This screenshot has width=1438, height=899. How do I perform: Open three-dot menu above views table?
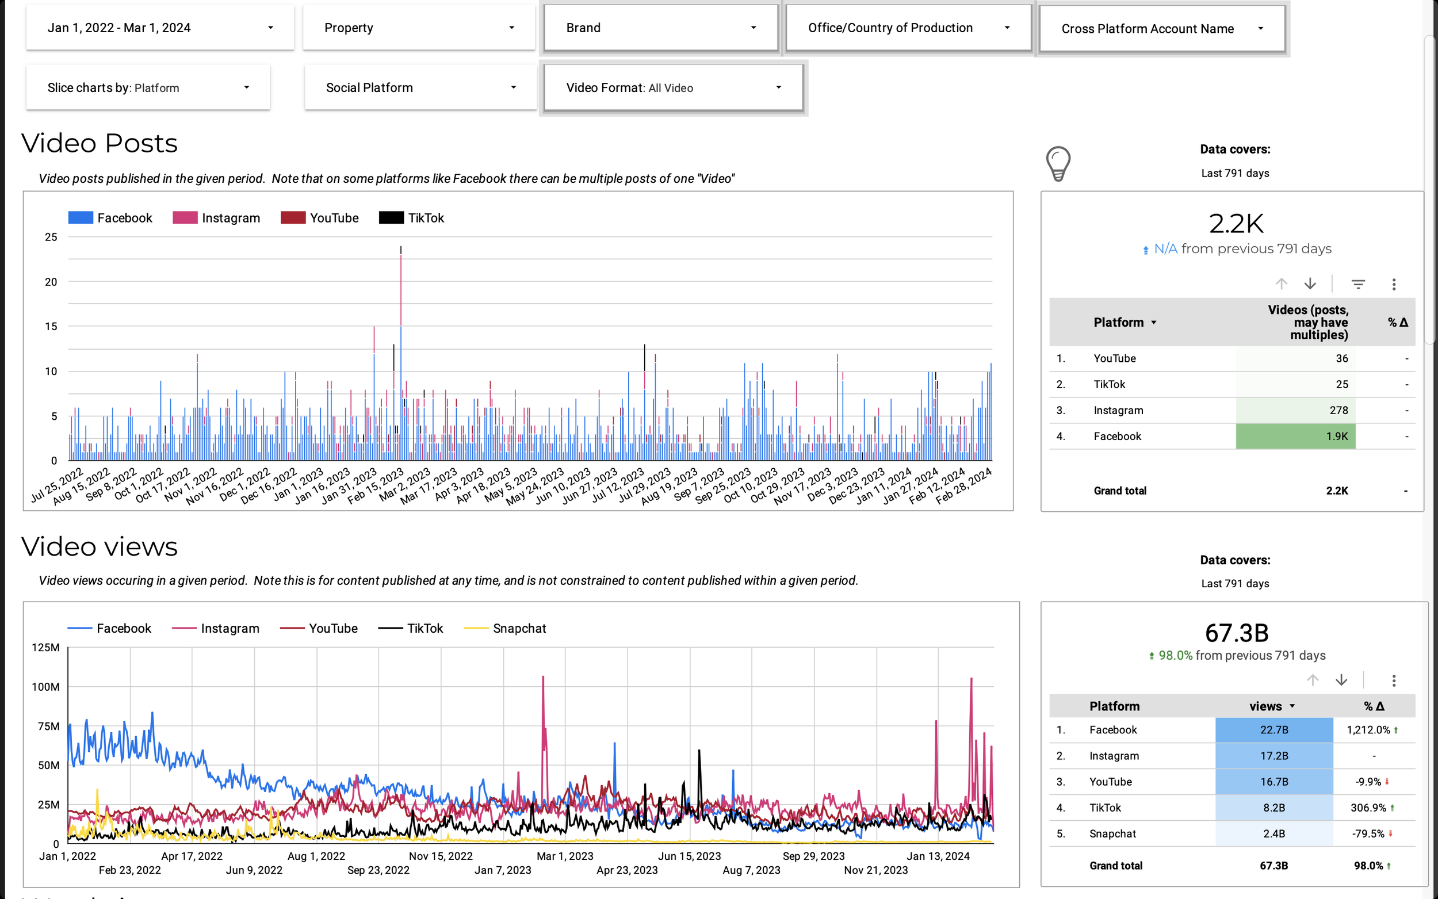point(1393,680)
